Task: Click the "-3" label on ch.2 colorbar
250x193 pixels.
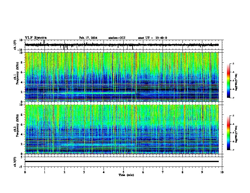Action: 233,116
